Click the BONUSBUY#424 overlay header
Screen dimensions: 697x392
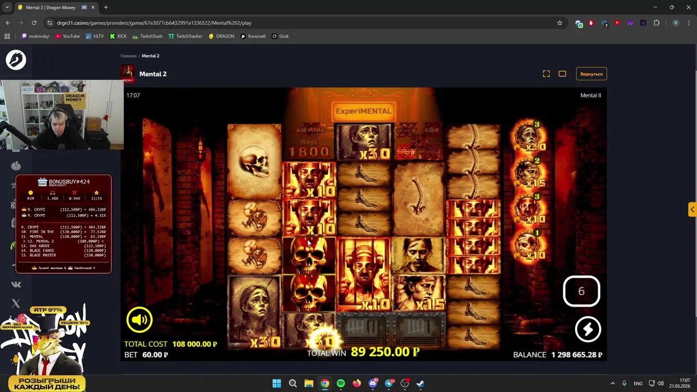pos(64,182)
